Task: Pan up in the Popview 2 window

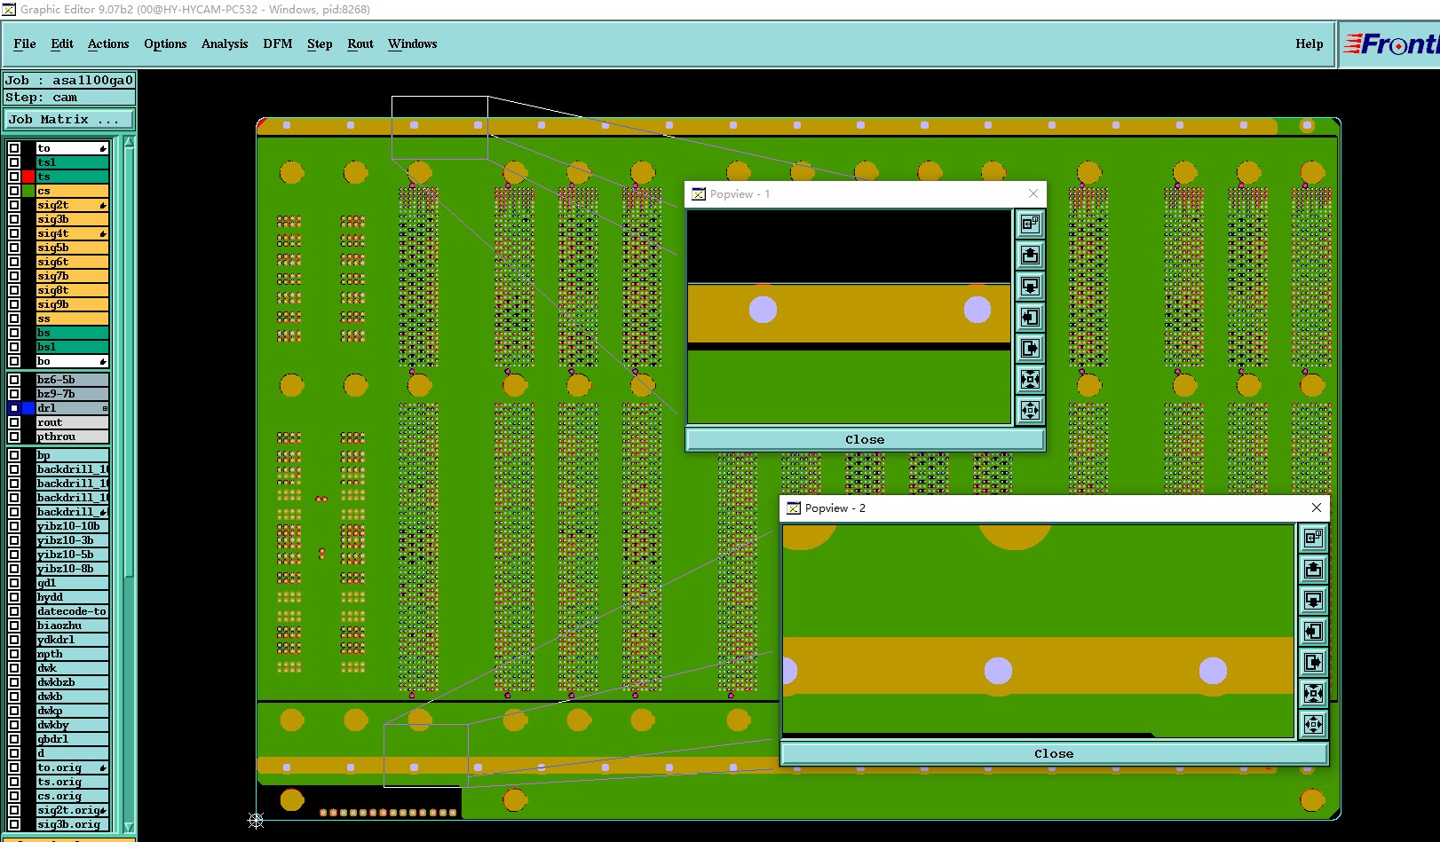Action: pyautogui.click(x=1313, y=570)
